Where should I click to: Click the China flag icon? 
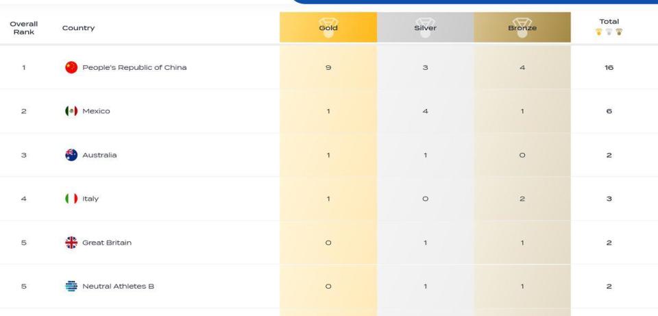71,67
